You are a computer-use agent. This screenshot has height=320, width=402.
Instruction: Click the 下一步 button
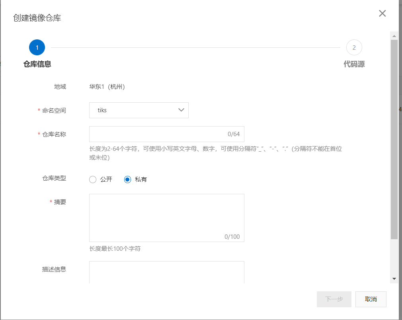click(334, 299)
